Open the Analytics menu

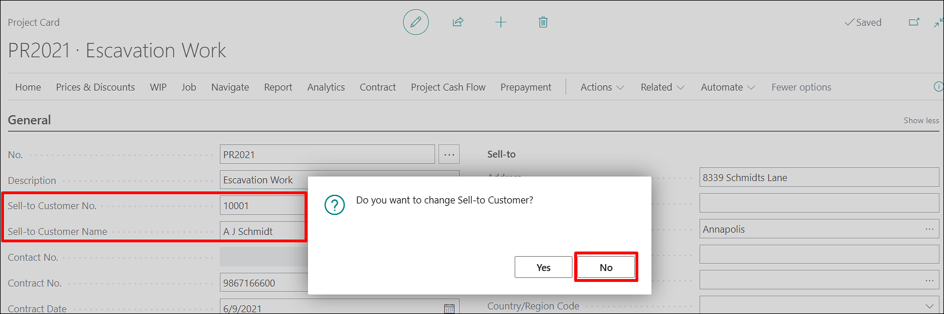[326, 87]
